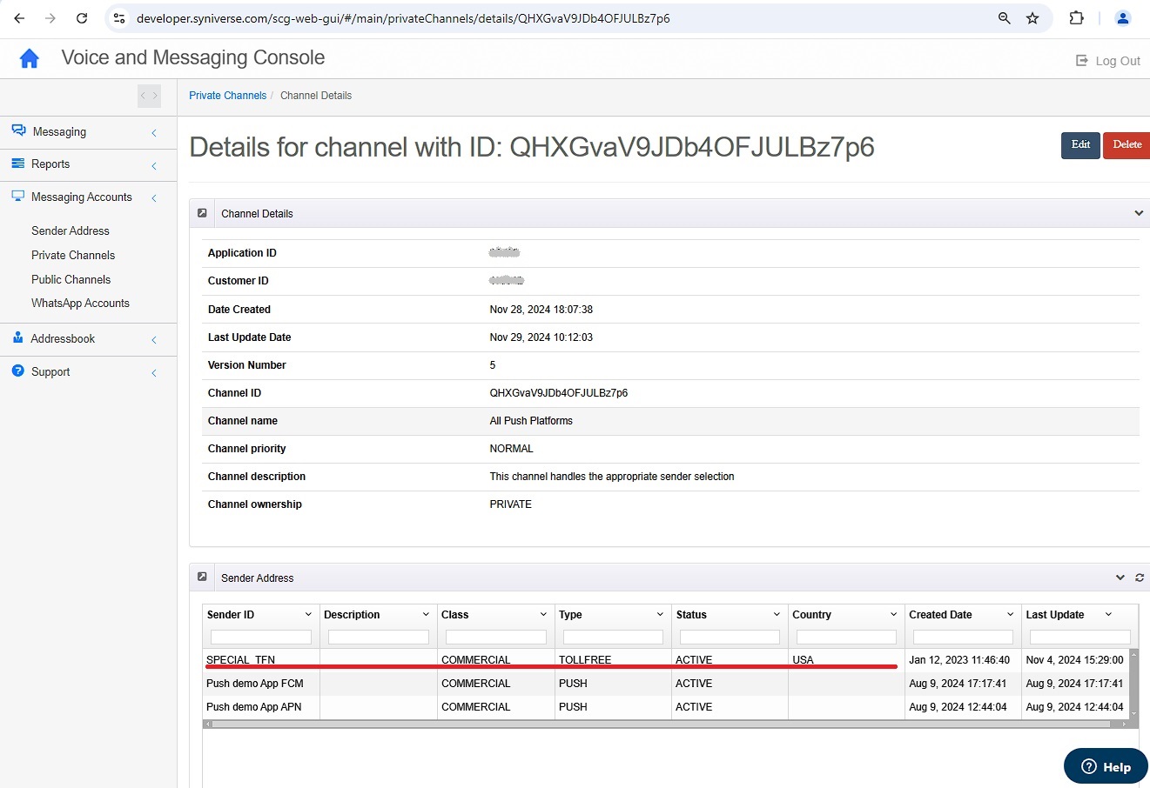This screenshot has height=788, width=1150.
Task: Open browser extensions puzzle icon
Action: point(1077,18)
